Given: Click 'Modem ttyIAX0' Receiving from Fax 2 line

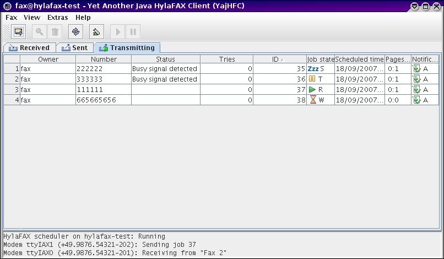Looking at the screenshot, I should pos(115,253).
